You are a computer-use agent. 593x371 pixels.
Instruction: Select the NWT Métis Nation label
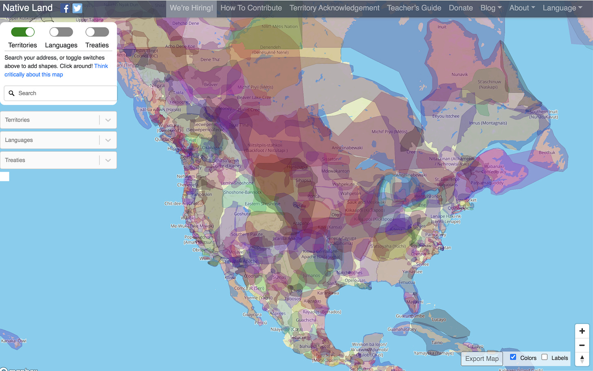pos(279,27)
